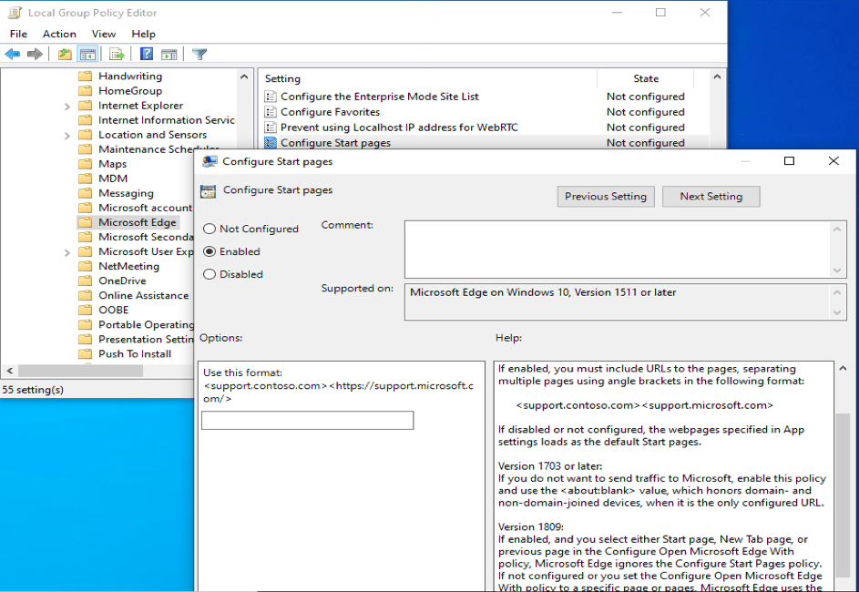Select the Portable Operating tree item
Image resolution: width=859 pixels, height=592 pixels.
tap(146, 325)
